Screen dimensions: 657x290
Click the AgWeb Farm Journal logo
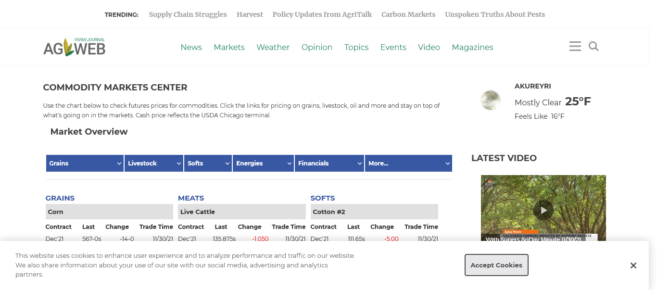(x=74, y=47)
